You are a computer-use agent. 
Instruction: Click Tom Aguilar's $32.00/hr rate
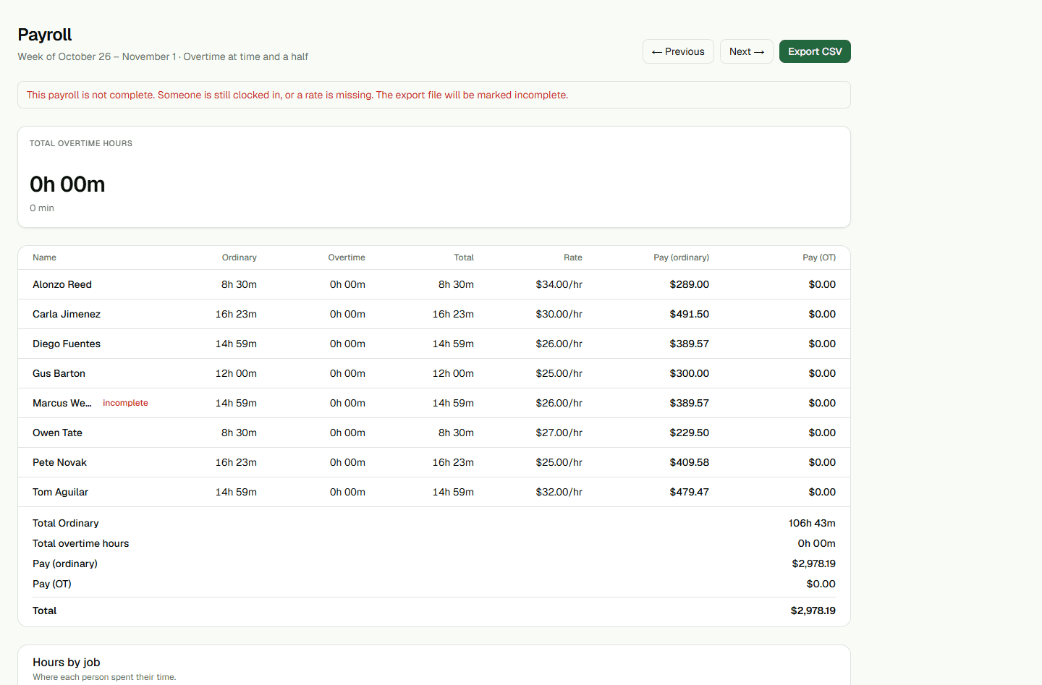coord(559,492)
